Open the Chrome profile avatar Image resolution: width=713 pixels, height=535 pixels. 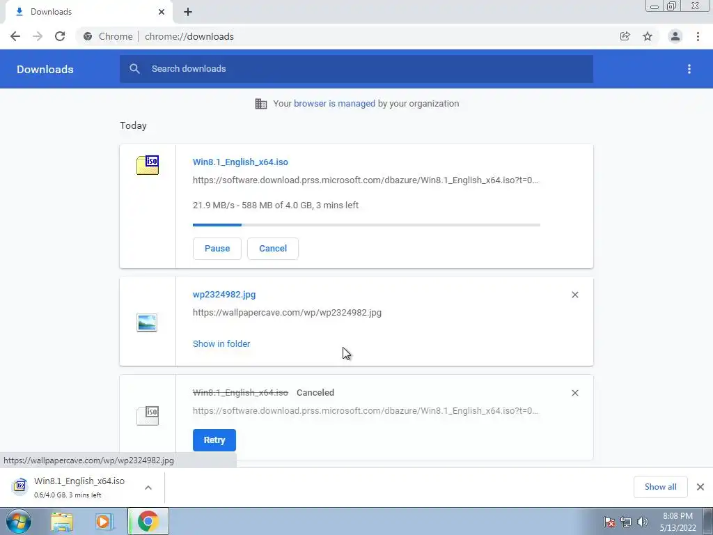coord(675,36)
